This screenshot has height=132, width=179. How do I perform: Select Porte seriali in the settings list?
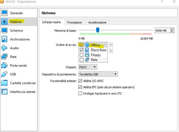(x=19, y=66)
